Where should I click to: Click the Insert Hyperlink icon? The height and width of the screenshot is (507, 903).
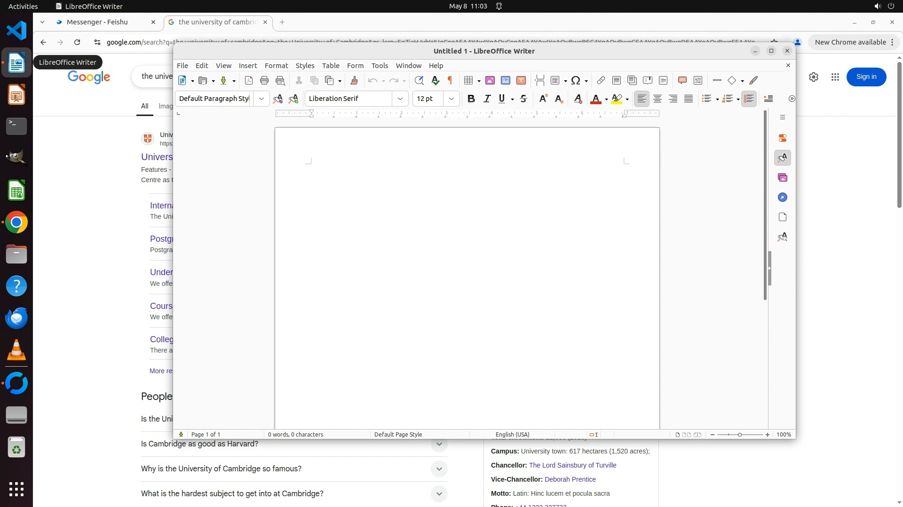click(601, 81)
